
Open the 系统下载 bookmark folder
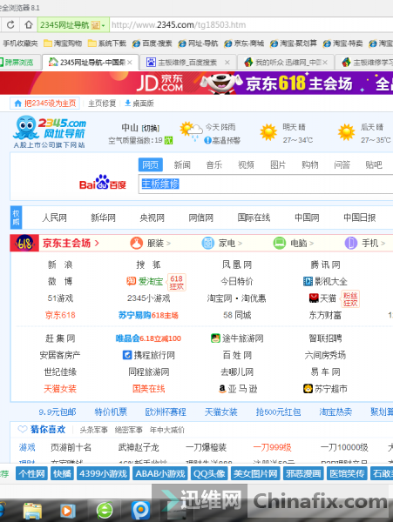[107, 43]
